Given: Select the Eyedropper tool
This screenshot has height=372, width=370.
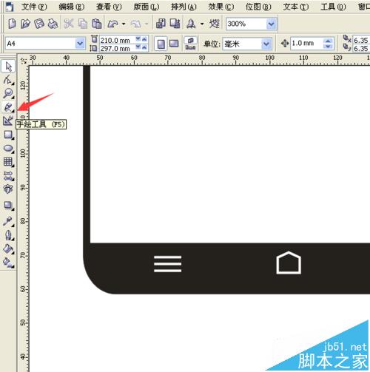Looking at the screenshot, I should [x=8, y=221].
